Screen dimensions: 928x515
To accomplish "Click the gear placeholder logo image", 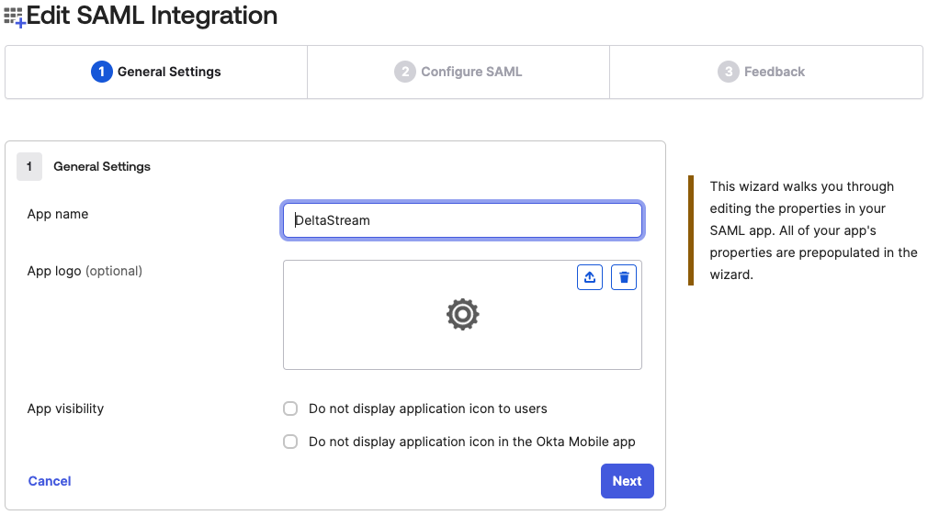I will click(x=462, y=314).
